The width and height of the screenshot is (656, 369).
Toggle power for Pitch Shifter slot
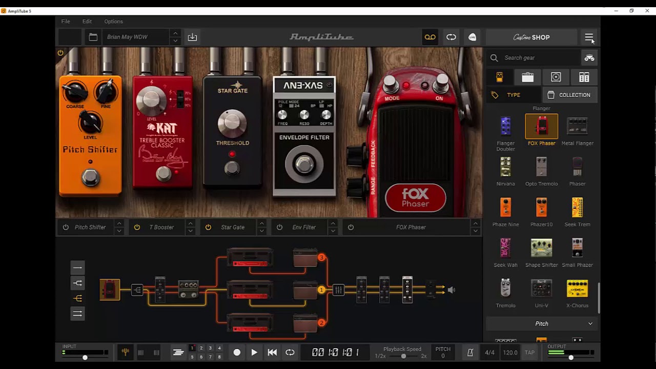click(66, 227)
